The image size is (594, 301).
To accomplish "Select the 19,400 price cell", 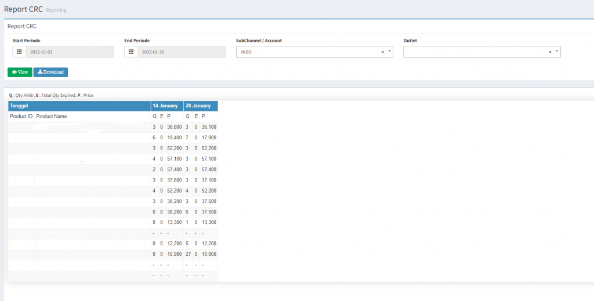I will pos(174,137).
